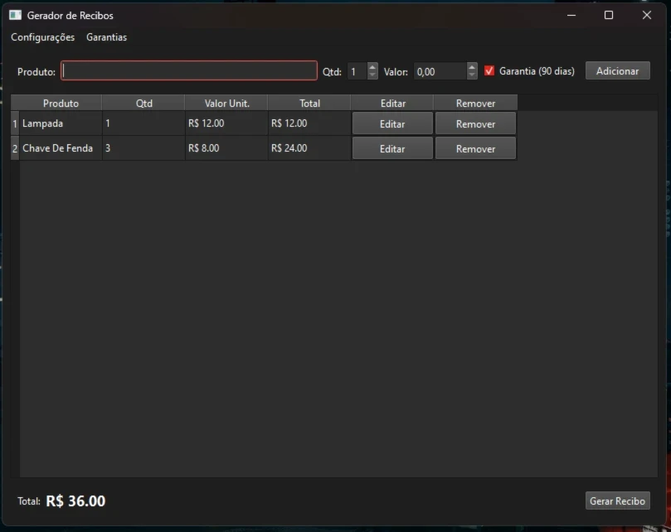The width and height of the screenshot is (671, 532).
Task: Click the R$ 36.00 grand total
Action: point(75,501)
